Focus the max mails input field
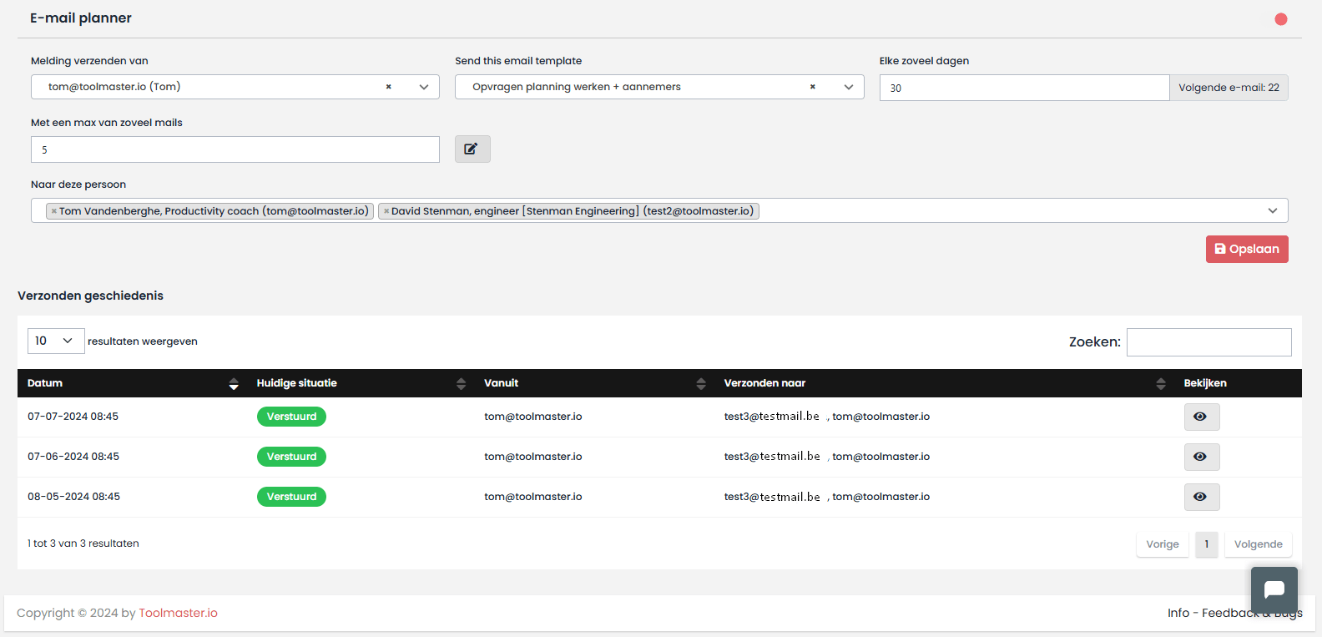The width and height of the screenshot is (1322, 637). (x=235, y=149)
